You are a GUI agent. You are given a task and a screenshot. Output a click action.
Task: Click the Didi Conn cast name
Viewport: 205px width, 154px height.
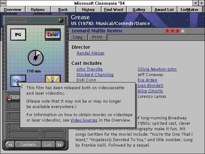(86, 80)
